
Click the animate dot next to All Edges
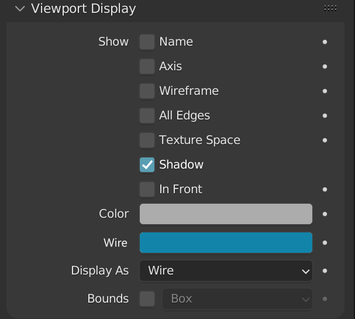(325, 116)
